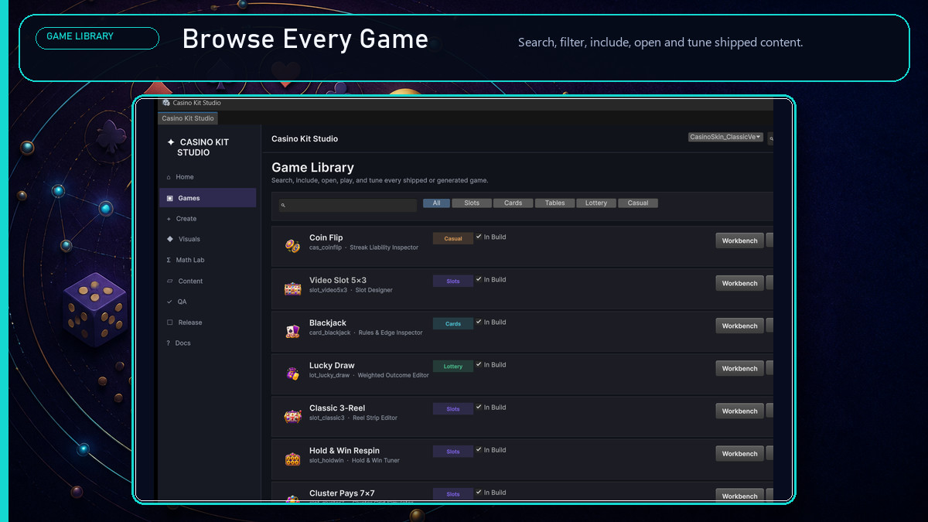Image resolution: width=928 pixels, height=522 pixels.
Task: Click the Slots tag on Hold & Win Respin
Action: (x=453, y=452)
